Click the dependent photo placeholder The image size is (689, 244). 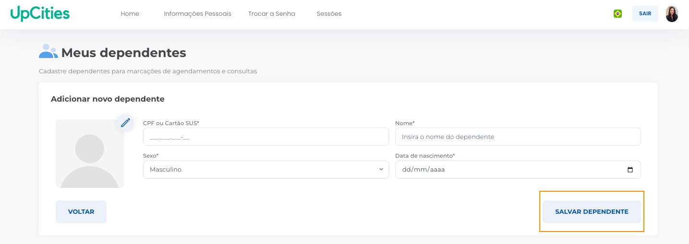(x=90, y=153)
